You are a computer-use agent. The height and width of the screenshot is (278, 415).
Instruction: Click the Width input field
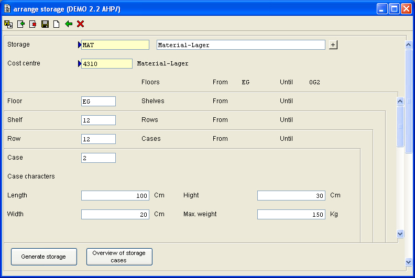(x=115, y=214)
